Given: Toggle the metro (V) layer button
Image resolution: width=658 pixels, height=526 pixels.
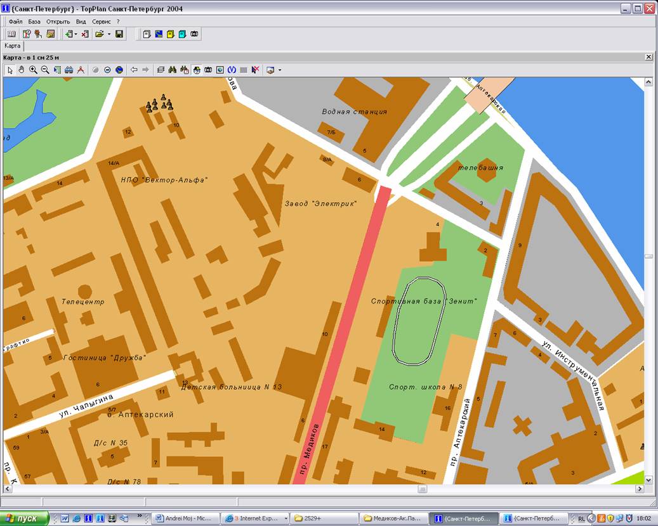Looking at the screenshot, I should [232, 70].
